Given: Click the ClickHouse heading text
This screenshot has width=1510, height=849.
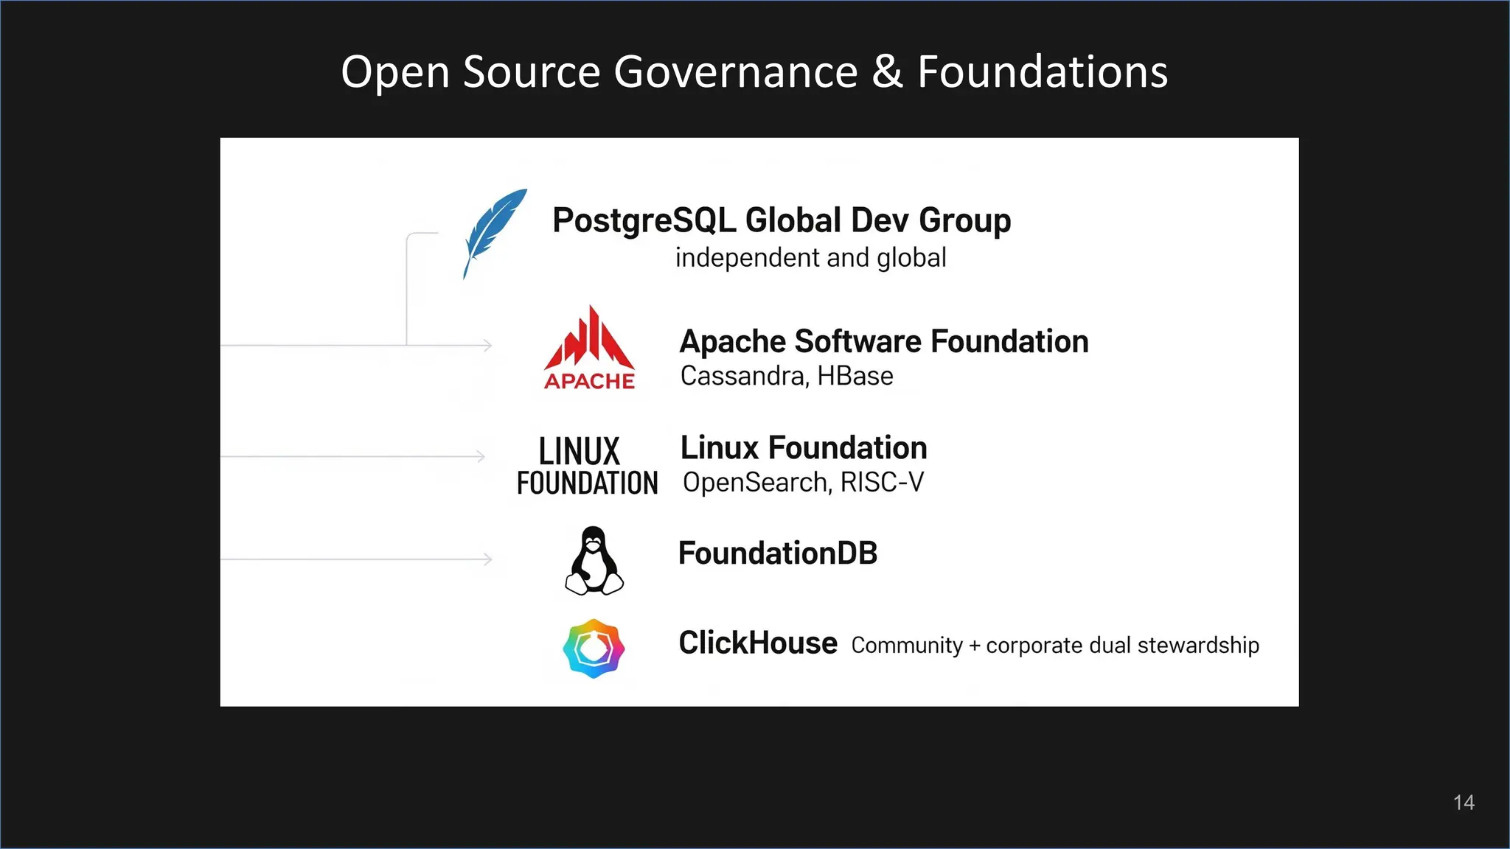Looking at the screenshot, I should pos(757,643).
